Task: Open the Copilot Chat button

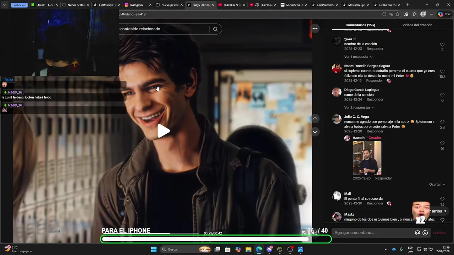Action: point(444,14)
